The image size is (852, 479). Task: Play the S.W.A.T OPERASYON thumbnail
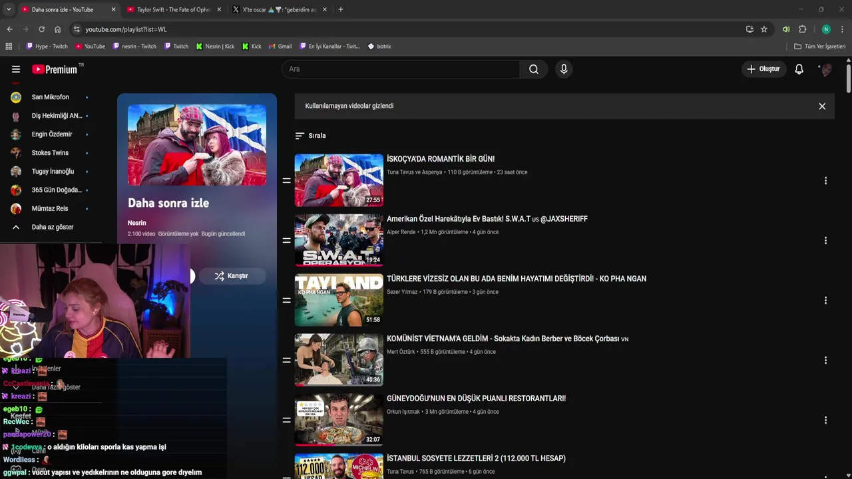coord(339,240)
